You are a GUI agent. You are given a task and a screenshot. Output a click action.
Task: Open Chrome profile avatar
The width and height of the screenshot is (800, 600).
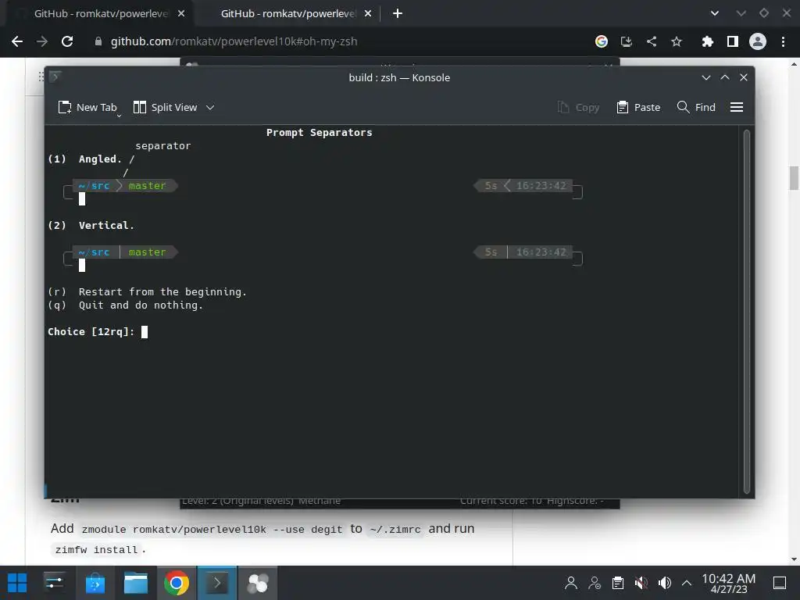pos(758,41)
